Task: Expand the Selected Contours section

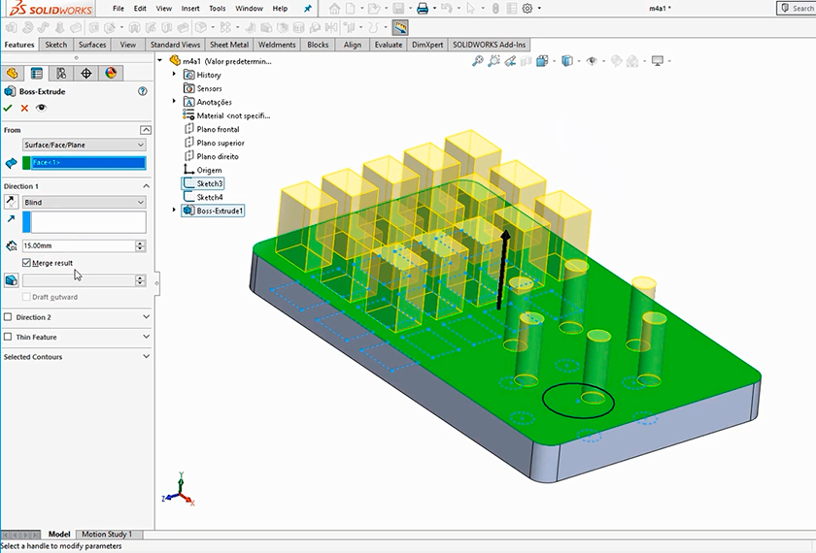Action: 146,357
